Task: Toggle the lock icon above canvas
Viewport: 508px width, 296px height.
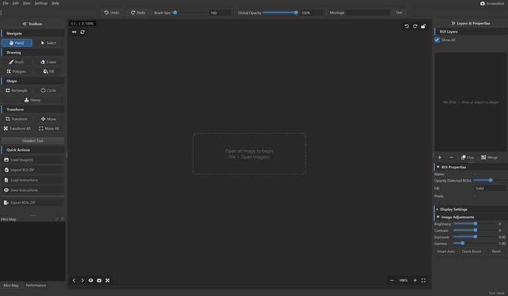Action: pyautogui.click(x=424, y=26)
